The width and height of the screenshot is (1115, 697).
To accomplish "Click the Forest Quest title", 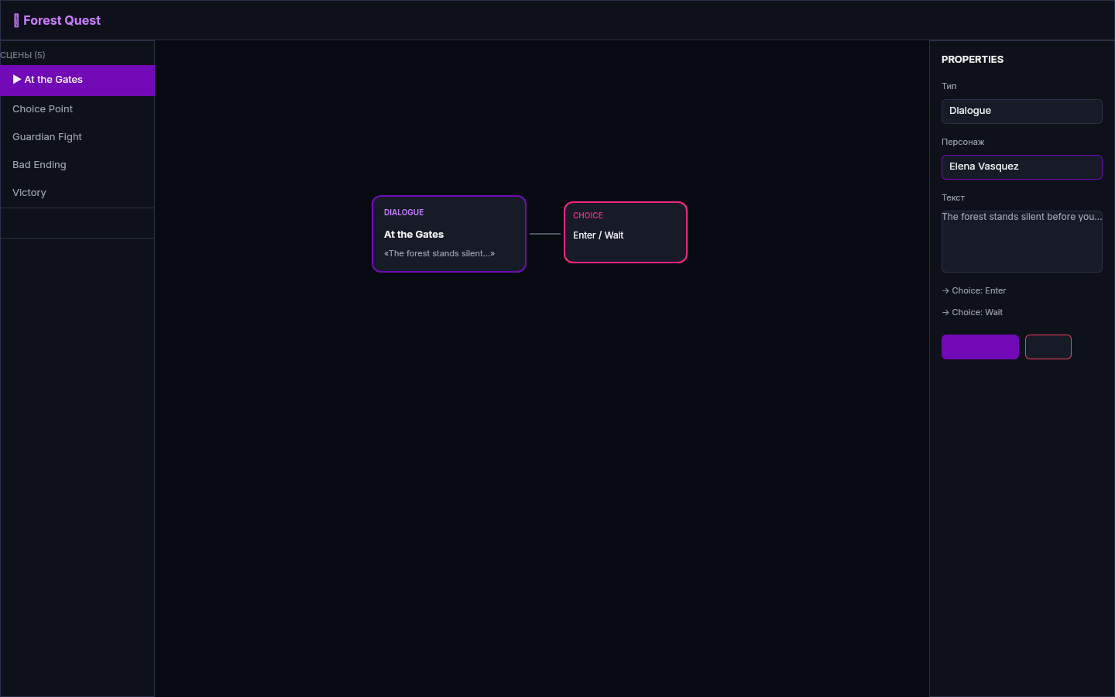I will (62, 21).
